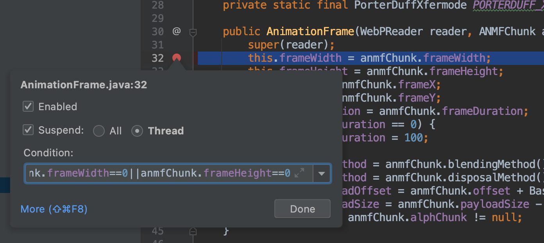Click the Done button
The image size is (544, 243).
point(302,209)
